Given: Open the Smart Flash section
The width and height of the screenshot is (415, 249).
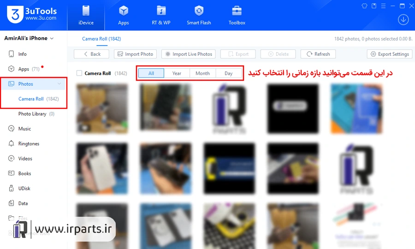Looking at the screenshot, I should coord(199,15).
